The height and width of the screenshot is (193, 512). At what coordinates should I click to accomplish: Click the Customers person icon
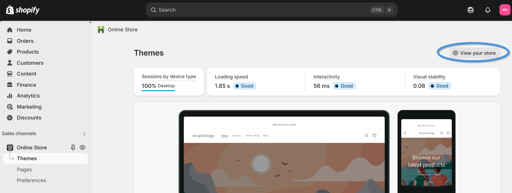click(x=10, y=63)
